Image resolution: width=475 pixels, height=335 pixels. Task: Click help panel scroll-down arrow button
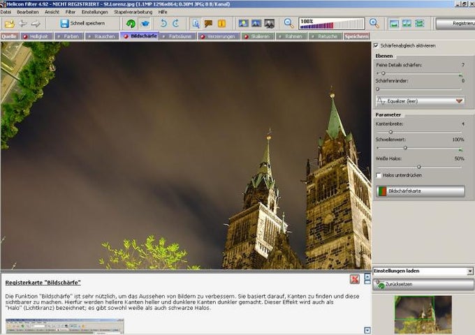(367, 330)
